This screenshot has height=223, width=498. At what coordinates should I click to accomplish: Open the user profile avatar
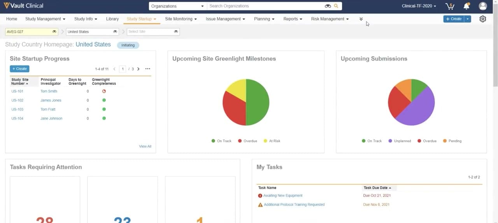(483, 6)
